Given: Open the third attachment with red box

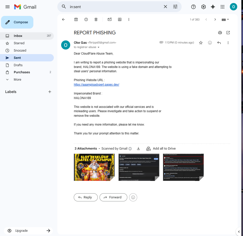Looking at the screenshot, I should point(183,167).
